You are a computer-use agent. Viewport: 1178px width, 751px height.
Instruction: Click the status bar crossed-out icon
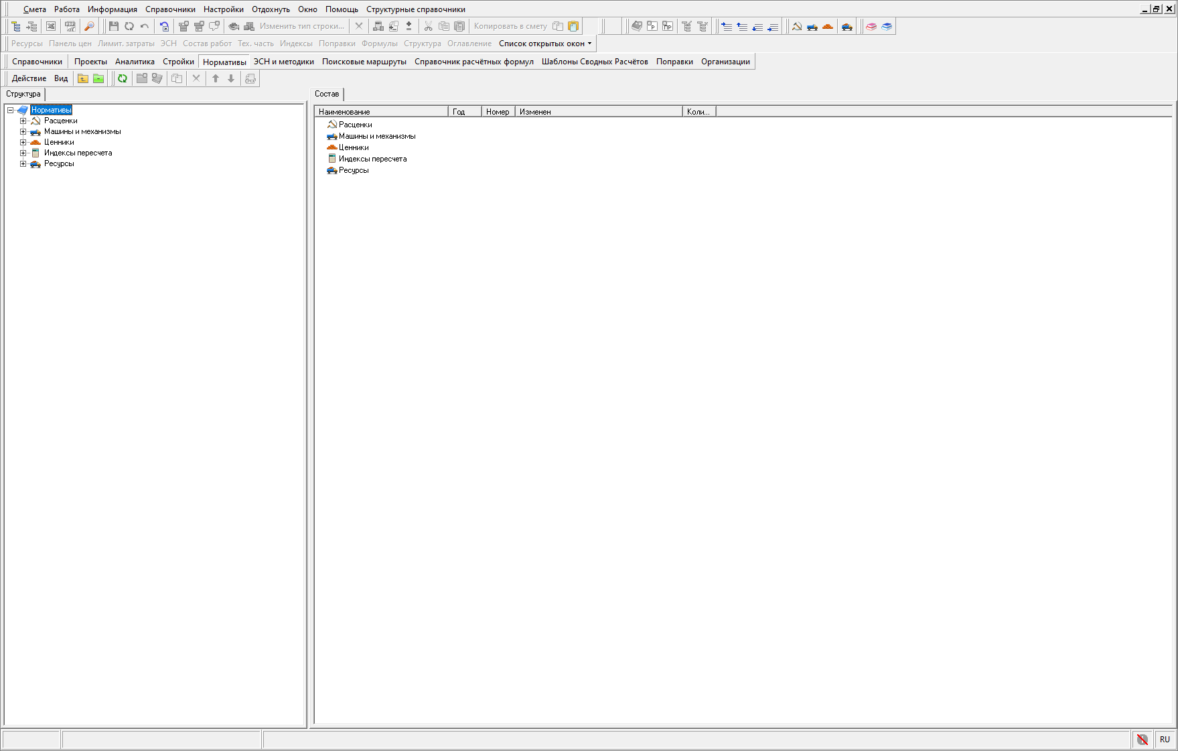(x=1143, y=740)
